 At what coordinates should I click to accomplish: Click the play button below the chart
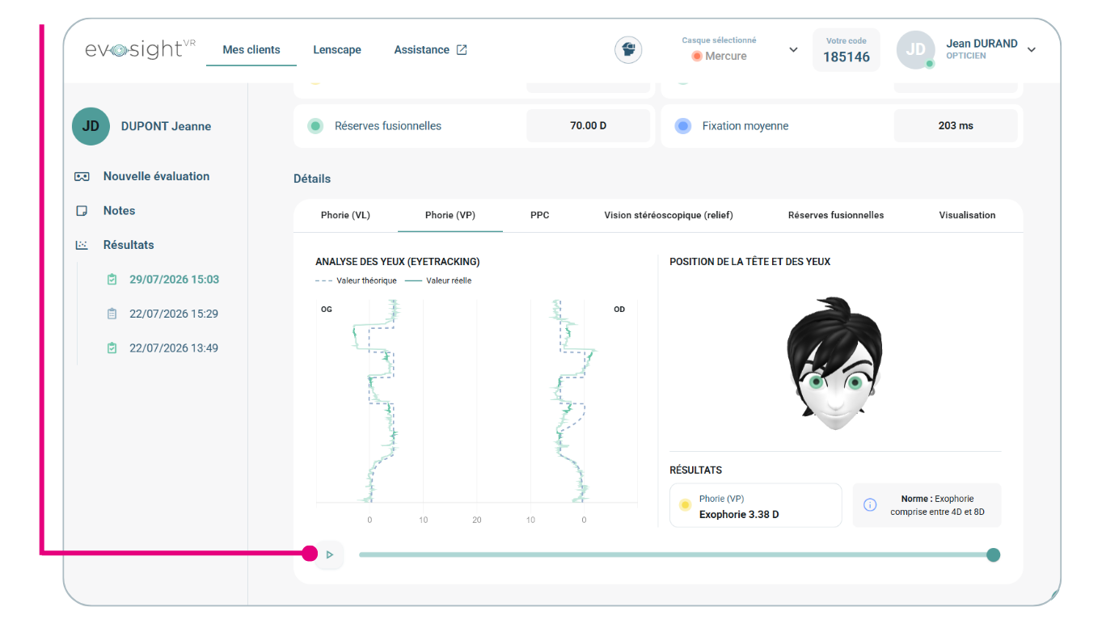pyautogui.click(x=329, y=554)
